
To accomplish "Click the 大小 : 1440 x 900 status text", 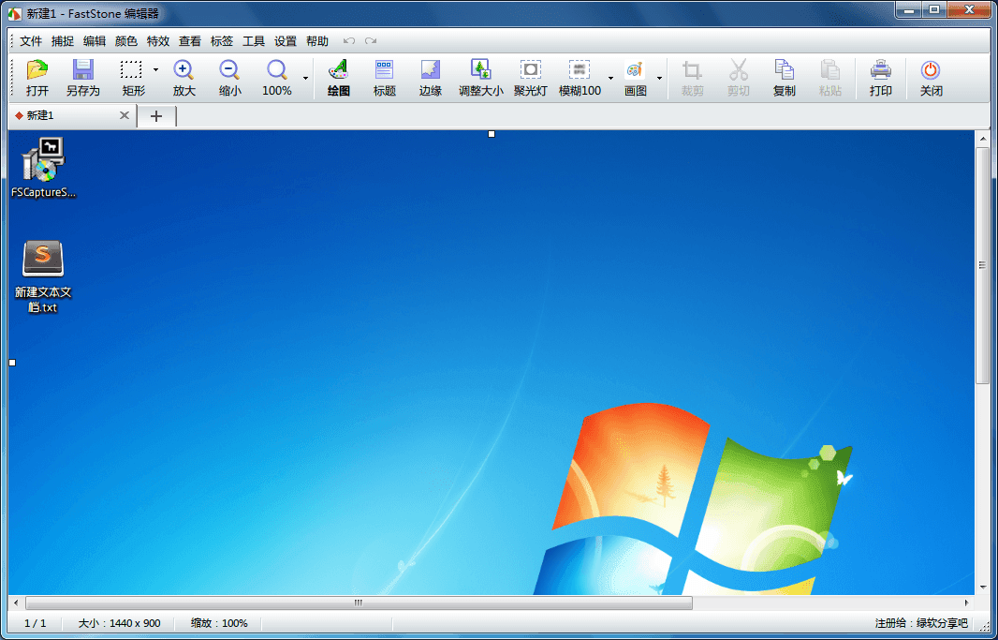I will click(x=120, y=623).
